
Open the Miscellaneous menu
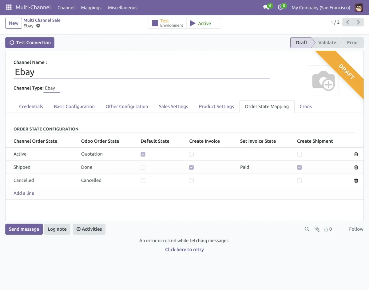point(122,8)
